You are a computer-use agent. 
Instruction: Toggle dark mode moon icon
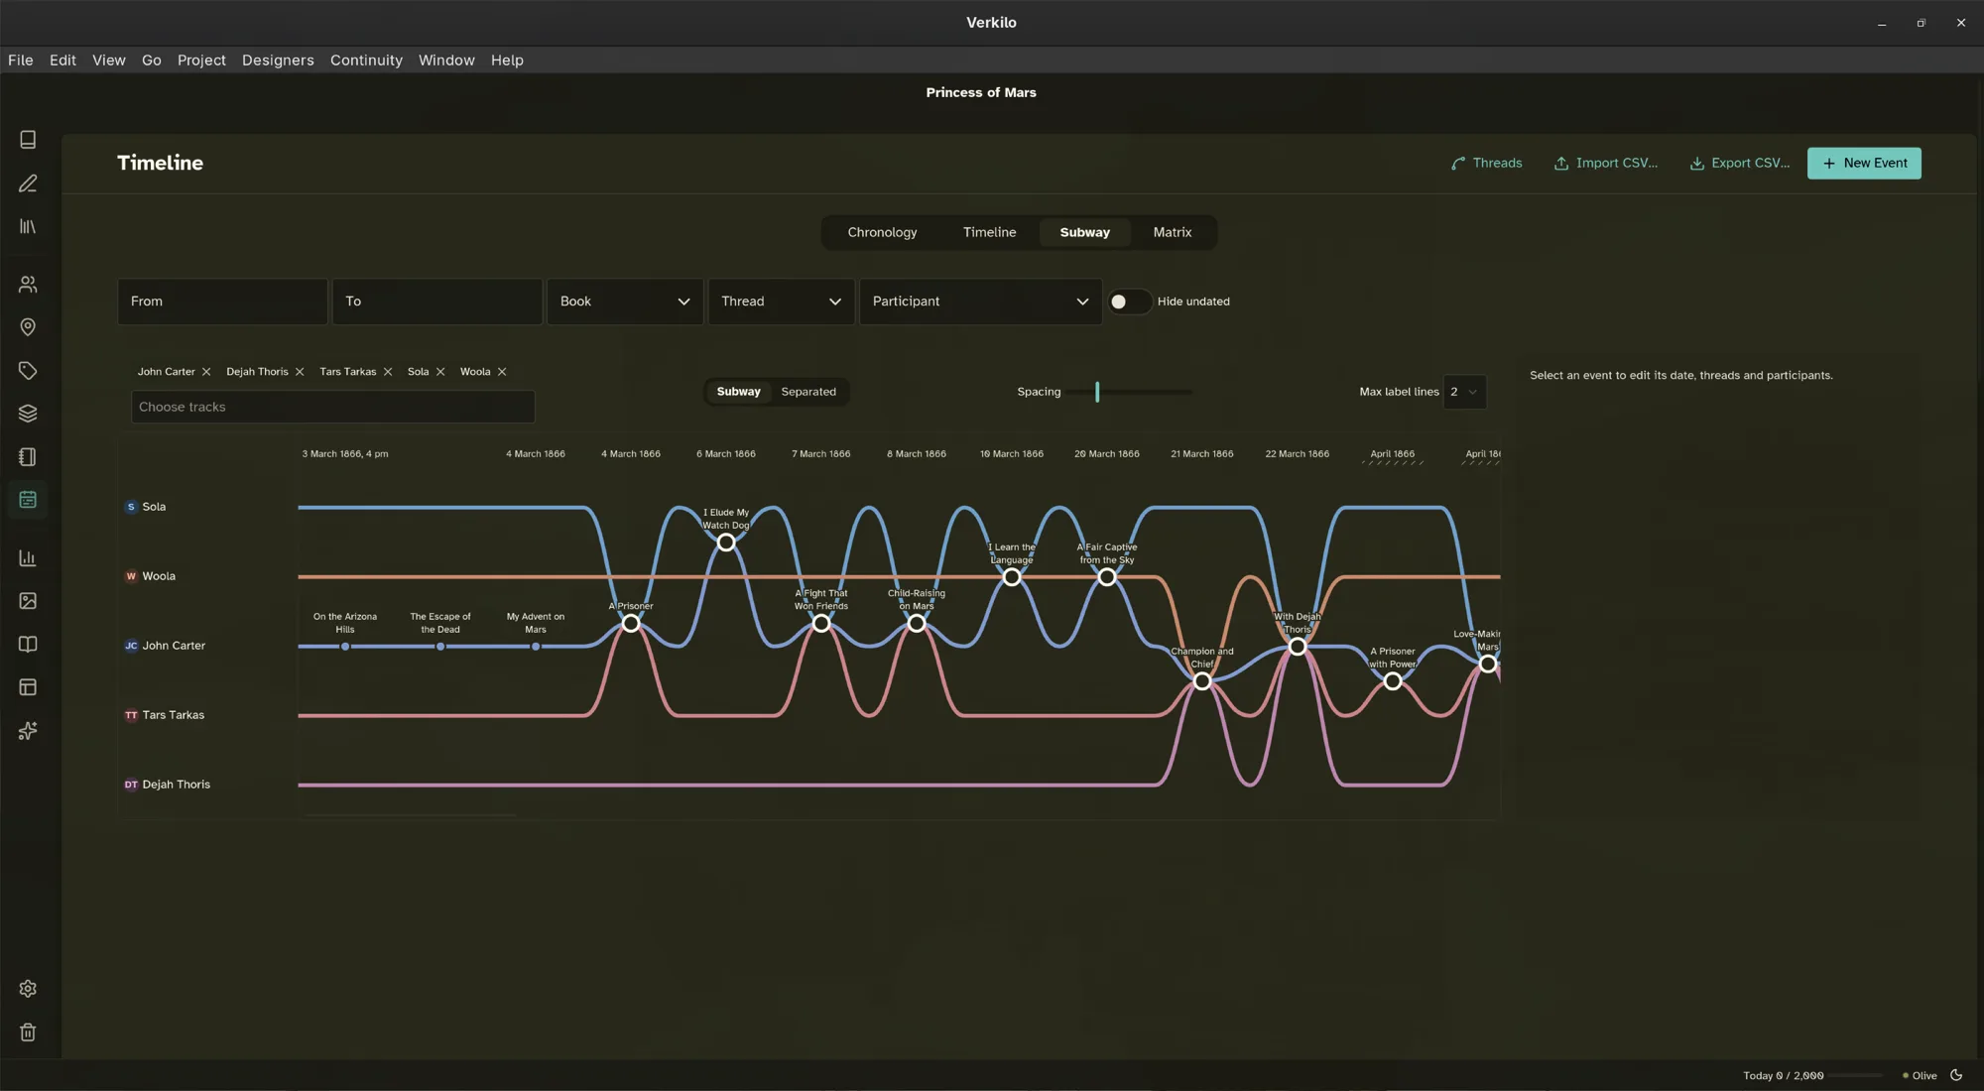point(1956,1075)
